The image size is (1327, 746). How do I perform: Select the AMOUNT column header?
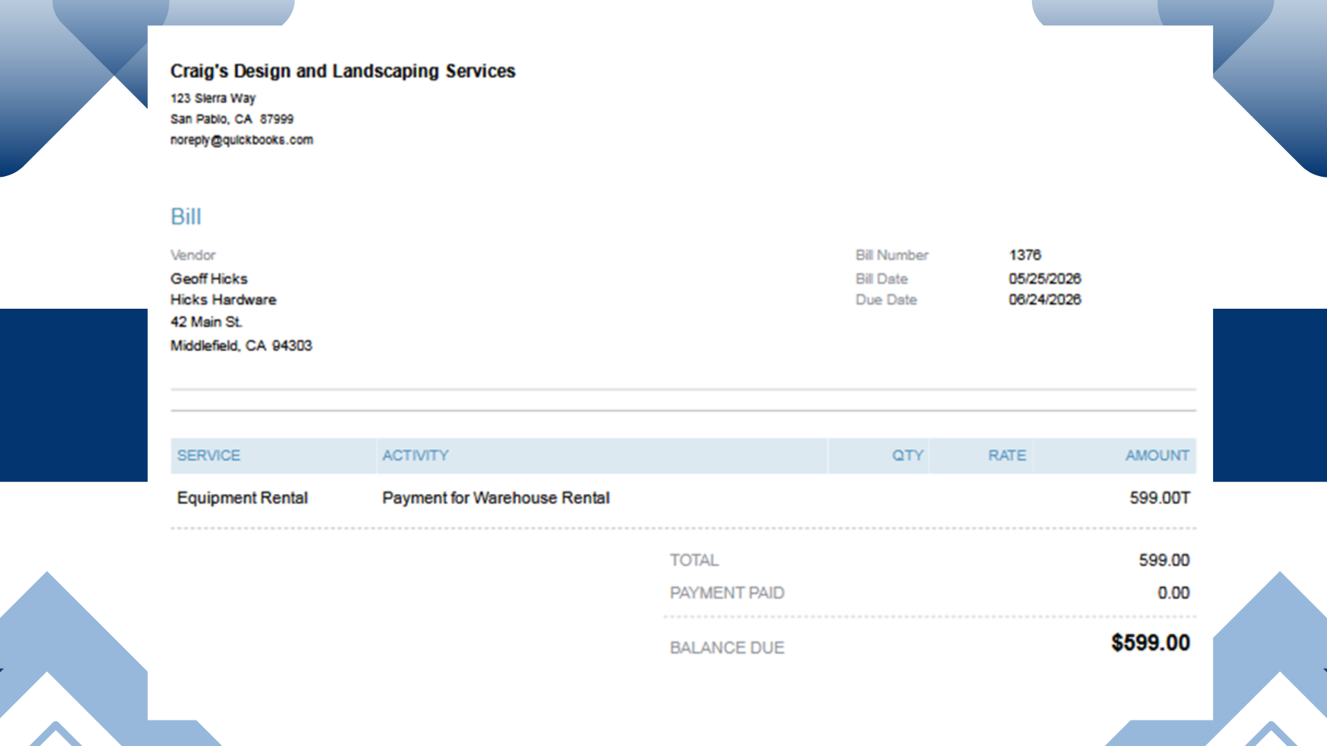click(1158, 455)
